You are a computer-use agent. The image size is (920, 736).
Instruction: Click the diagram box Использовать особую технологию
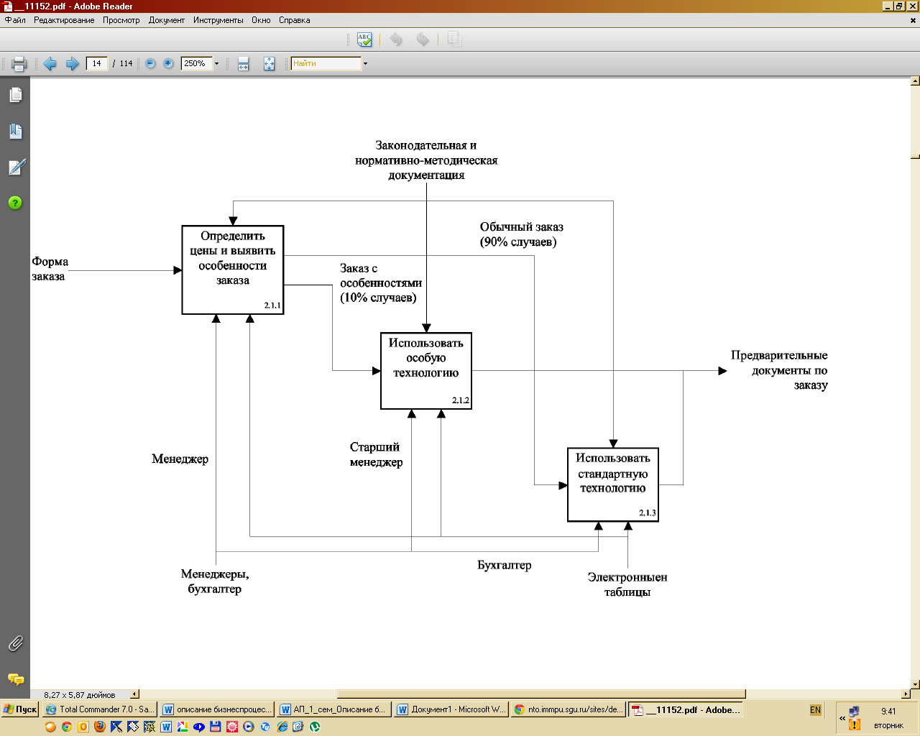click(x=426, y=371)
